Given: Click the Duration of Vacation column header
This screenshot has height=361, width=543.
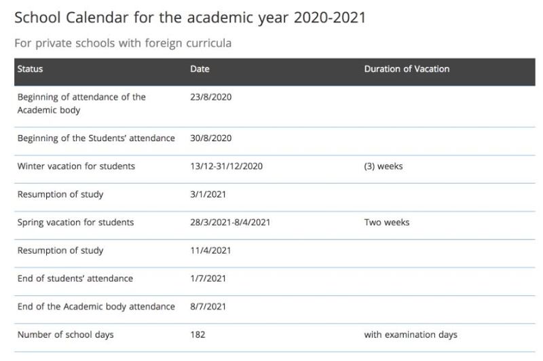Looking at the screenshot, I should coord(407,69).
